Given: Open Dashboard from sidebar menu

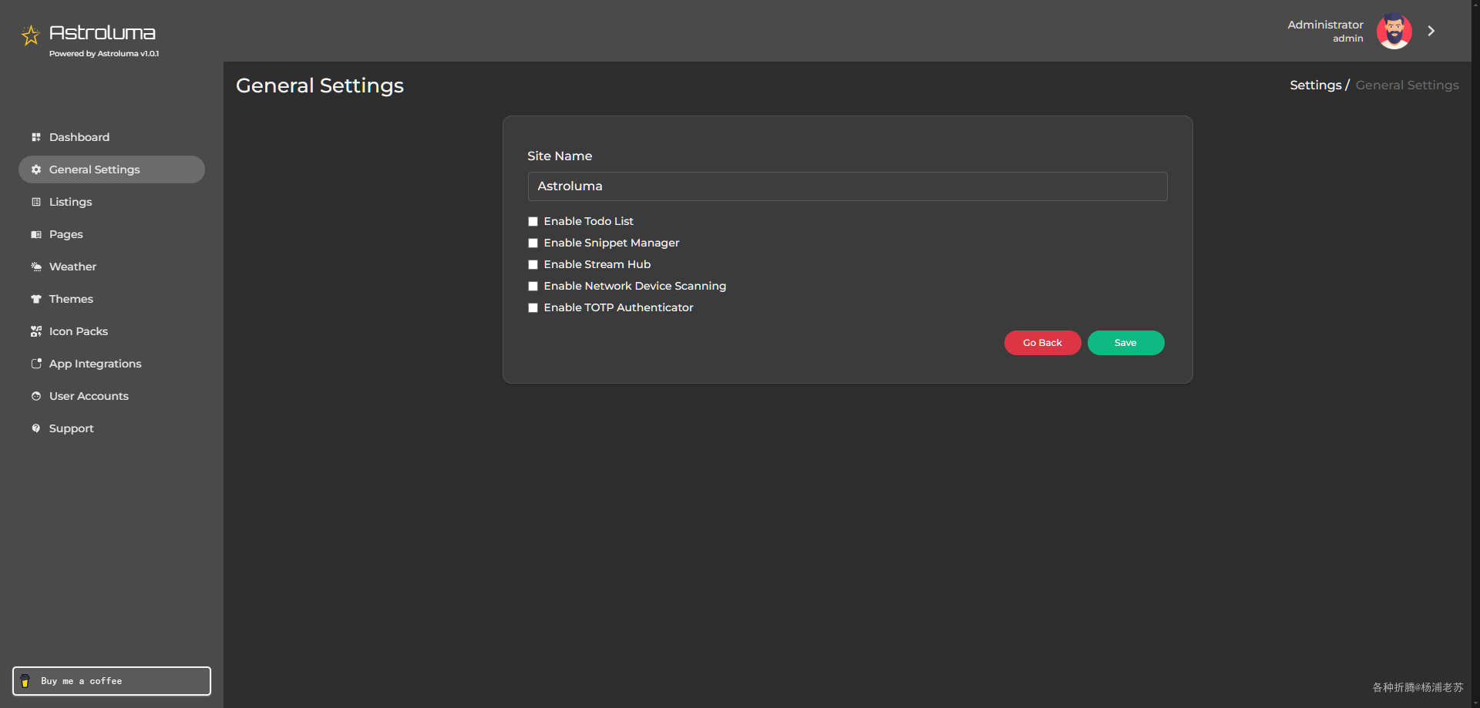Looking at the screenshot, I should tap(112, 137).
